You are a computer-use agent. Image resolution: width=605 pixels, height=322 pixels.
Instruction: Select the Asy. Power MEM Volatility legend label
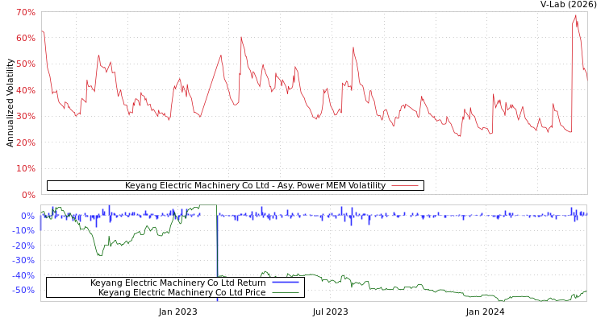[255, 186]
